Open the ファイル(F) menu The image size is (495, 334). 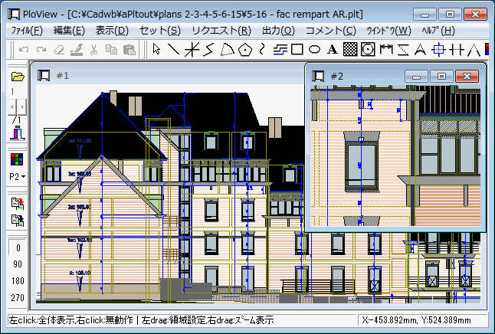(x=27, y=31)
